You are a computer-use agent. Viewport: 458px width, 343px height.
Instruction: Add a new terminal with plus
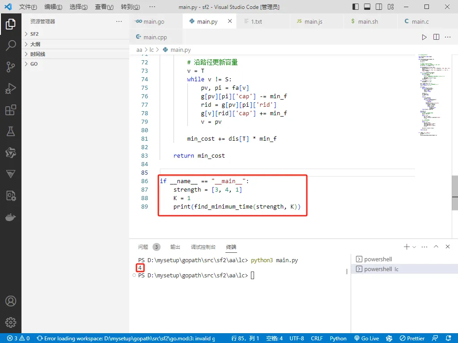pos(407,247)
